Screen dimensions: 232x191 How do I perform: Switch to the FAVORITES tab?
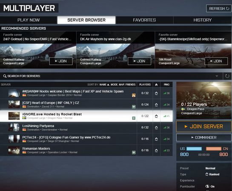click(144, 20)
